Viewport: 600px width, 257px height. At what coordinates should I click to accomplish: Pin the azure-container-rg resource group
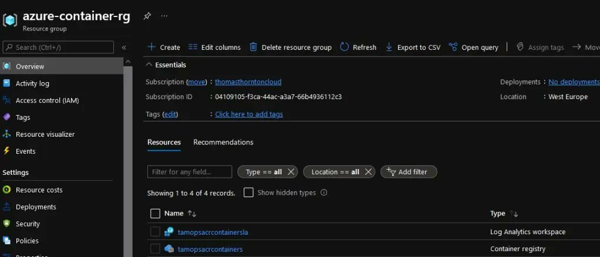pos(147,16)
